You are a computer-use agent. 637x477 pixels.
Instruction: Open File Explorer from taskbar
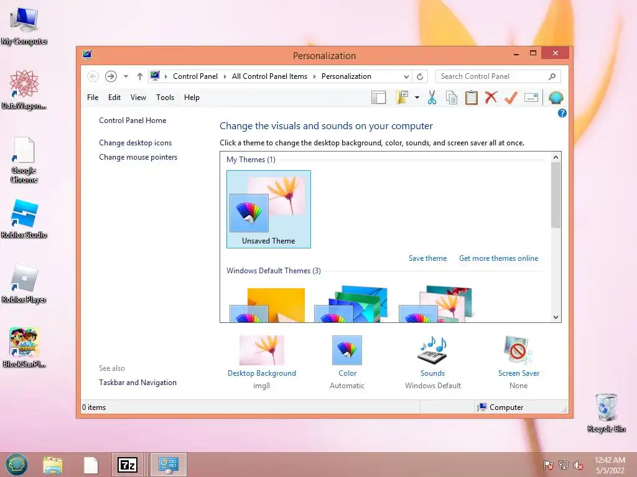[53, 465]
